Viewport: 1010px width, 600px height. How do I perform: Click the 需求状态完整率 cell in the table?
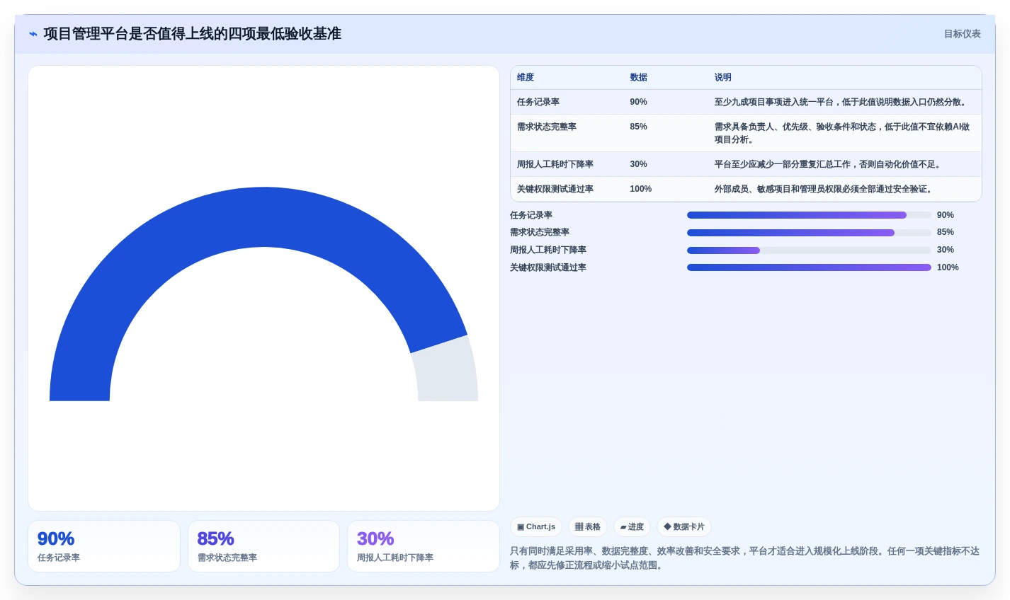547,127
